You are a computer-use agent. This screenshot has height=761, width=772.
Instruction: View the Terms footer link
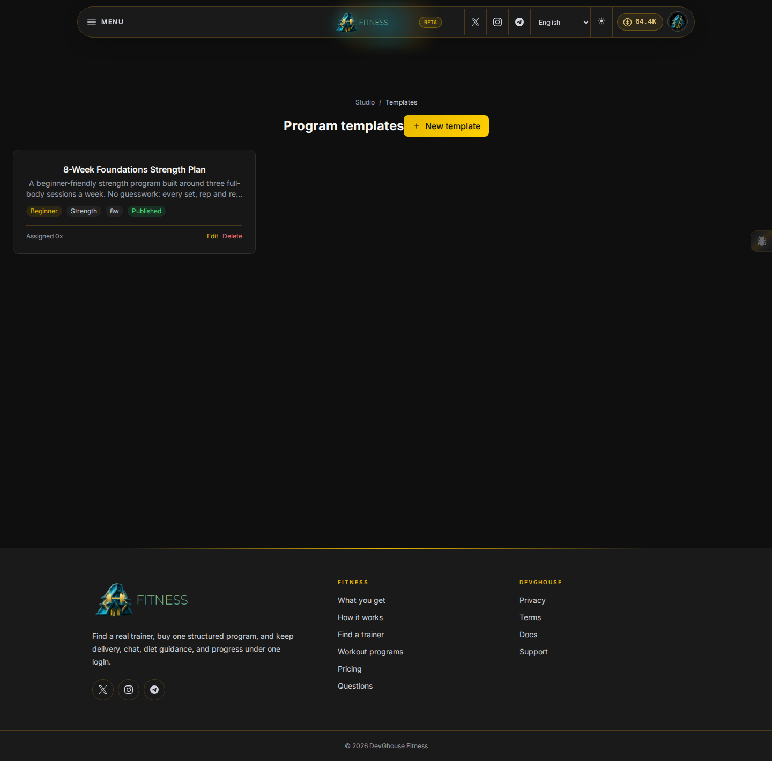point(530,617)
